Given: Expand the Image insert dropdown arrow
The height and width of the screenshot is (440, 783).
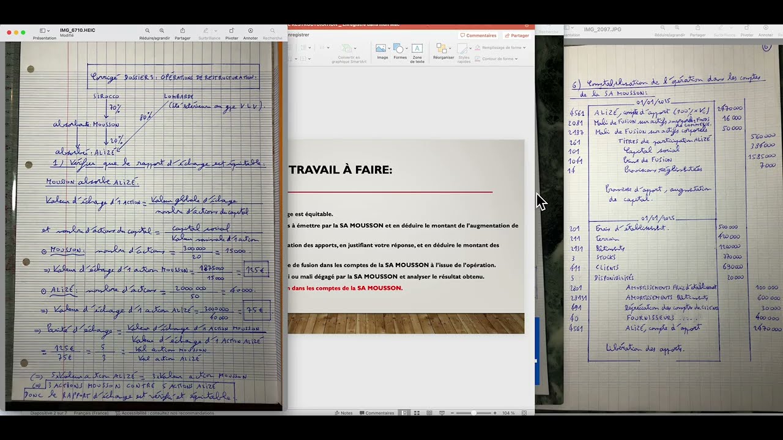Looking at the screenshot, I should (x=389, y=48).
